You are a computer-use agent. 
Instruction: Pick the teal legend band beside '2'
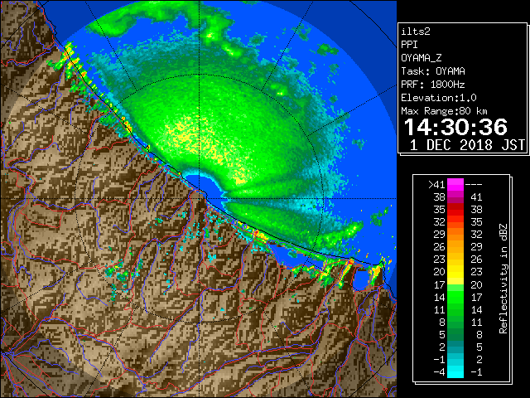[455, 347]
